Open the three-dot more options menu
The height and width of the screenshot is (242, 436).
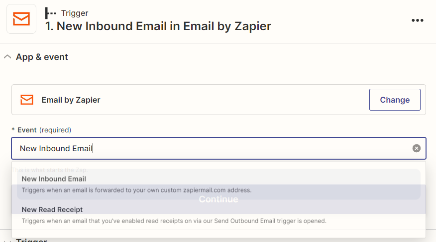(x=417, y=20)
